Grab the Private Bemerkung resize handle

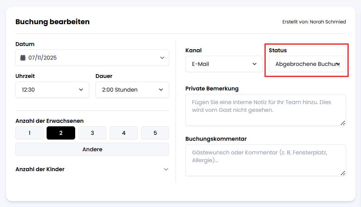tap(343, 123)
